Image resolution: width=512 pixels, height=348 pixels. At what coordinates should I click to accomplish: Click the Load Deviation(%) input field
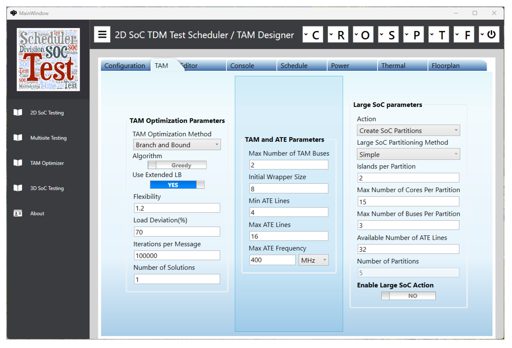point(177,232)
